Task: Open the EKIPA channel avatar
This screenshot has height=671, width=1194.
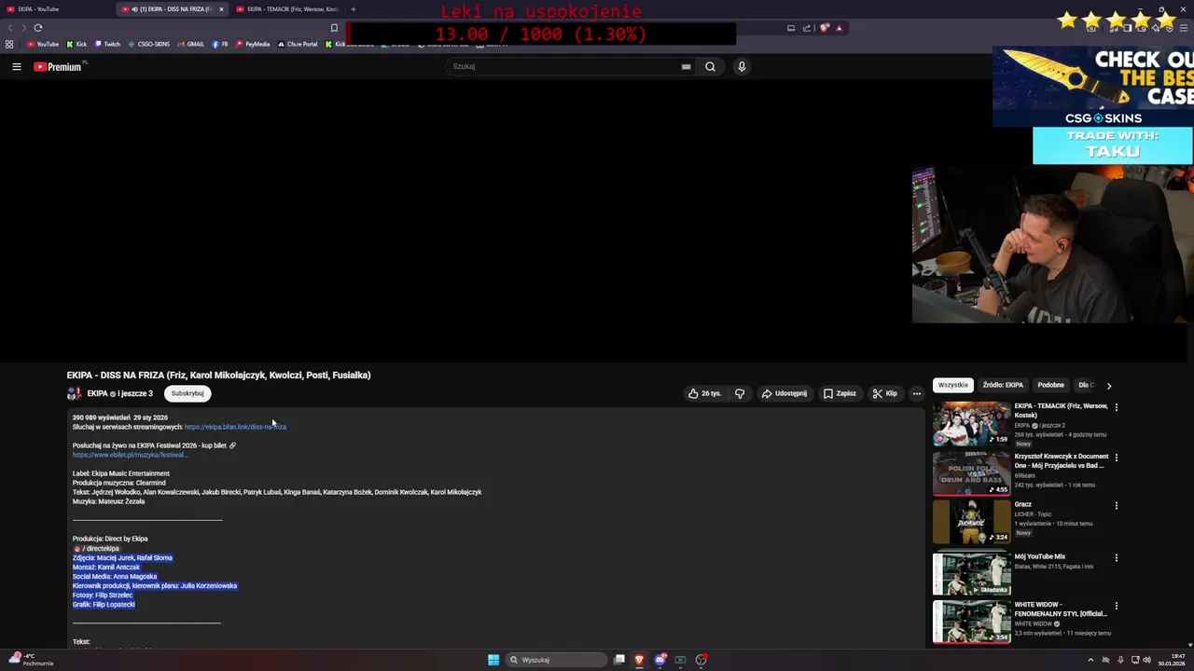Action: point(74,393)
